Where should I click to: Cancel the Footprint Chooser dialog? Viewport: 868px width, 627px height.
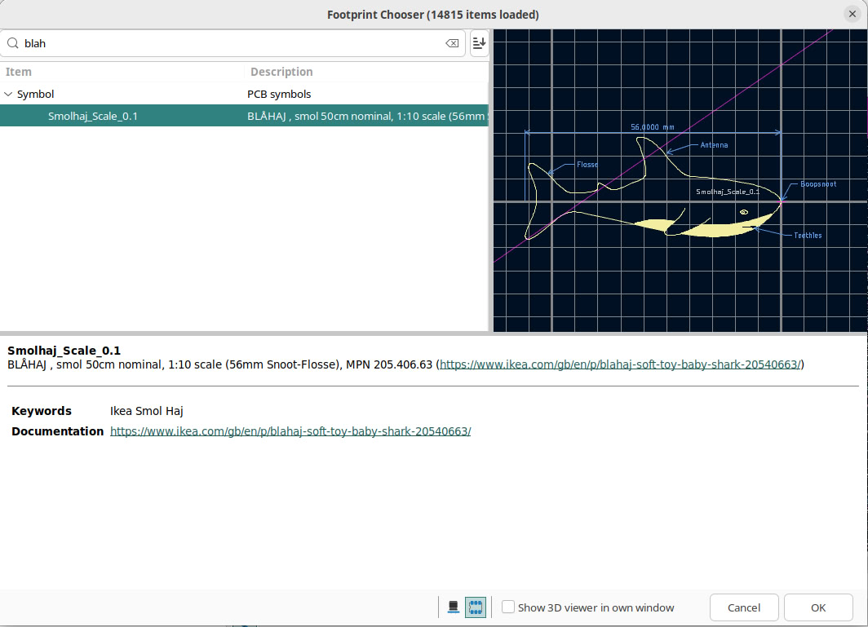pyautogui.click(x=744, y=607)
